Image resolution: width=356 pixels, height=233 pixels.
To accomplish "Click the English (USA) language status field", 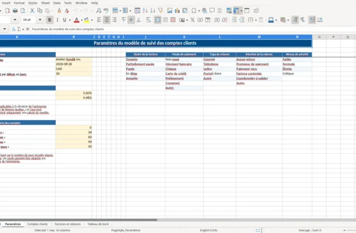I will pyautogui.click(x=209, y=230).
